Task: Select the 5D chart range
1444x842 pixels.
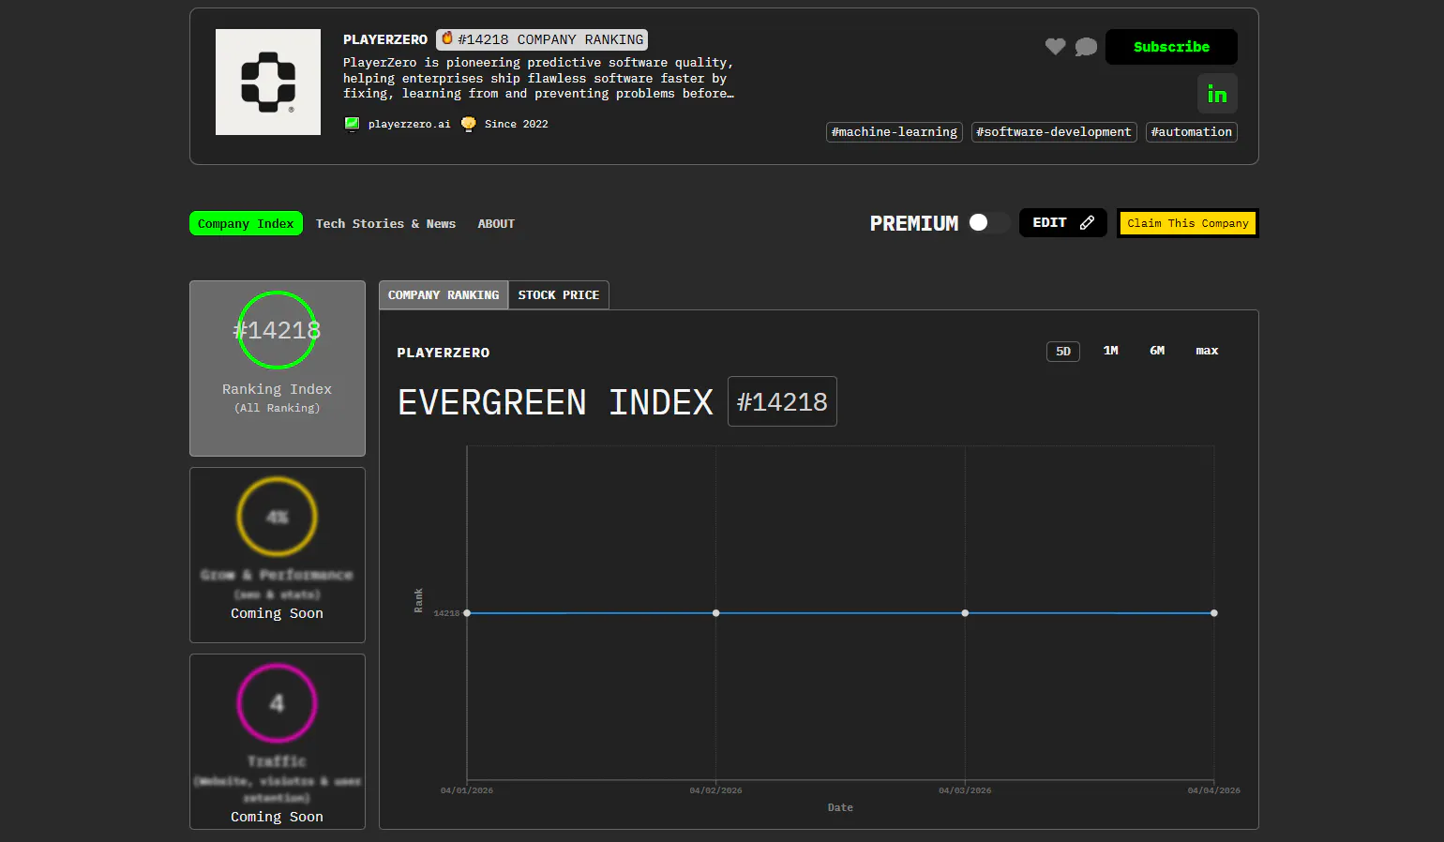Action: click(1062, 352)
